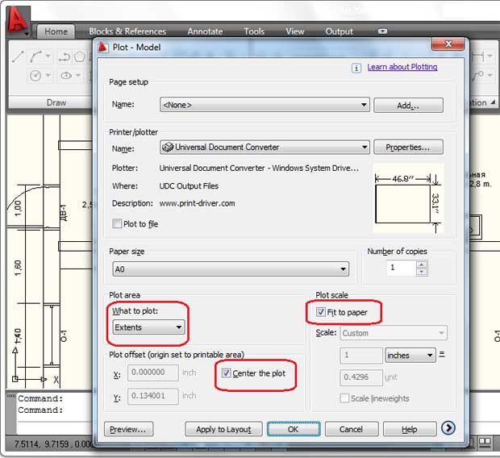The height and width of the screenshot is (458, 500).
Task: Open the Printer/plotter Name dropdown
Action: click(265, 147)
